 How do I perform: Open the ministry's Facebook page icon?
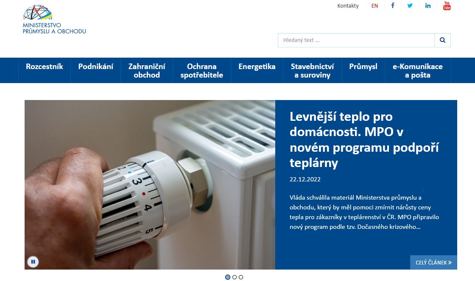tap(393, 6)
